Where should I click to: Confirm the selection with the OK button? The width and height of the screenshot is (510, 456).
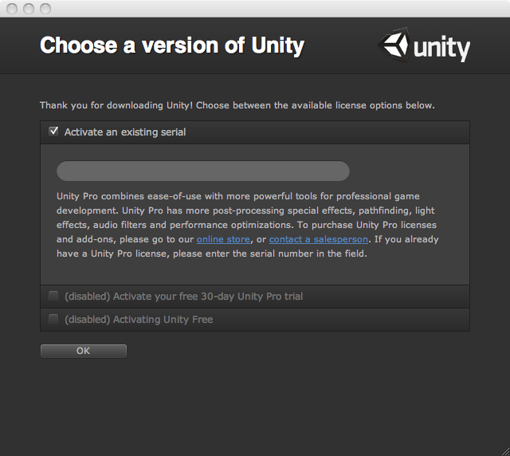click(84, 351)
